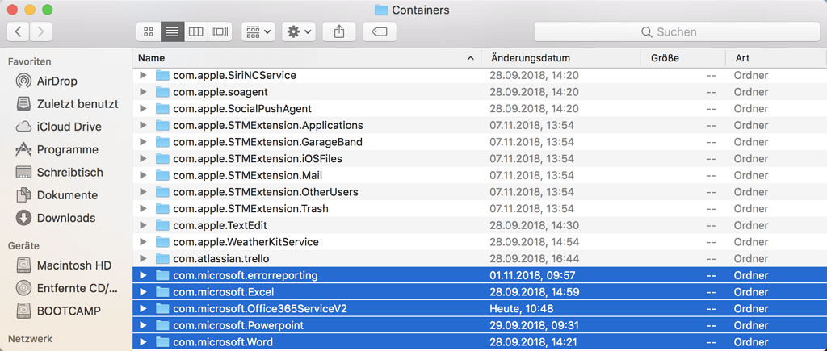Sort by the Änderungsdatum column header
Viewport: 827px width, 351px height.
(x=560, y=58)
